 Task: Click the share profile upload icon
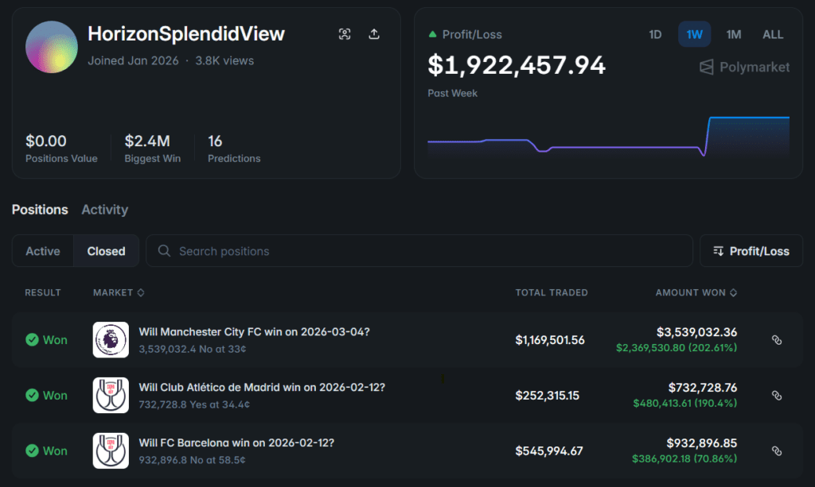point(374,34)
